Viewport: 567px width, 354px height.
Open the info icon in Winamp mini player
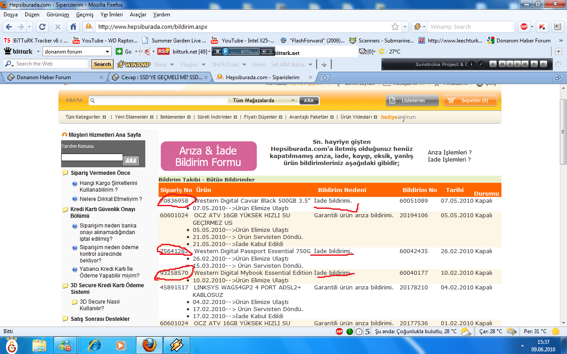[471, 64]
